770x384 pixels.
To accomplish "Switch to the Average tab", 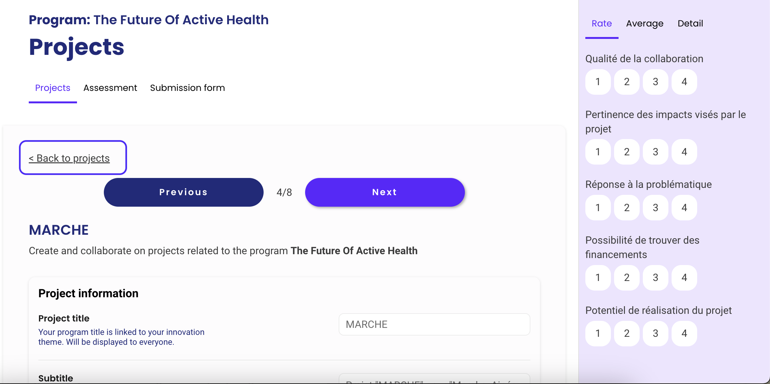I will 645,24.
